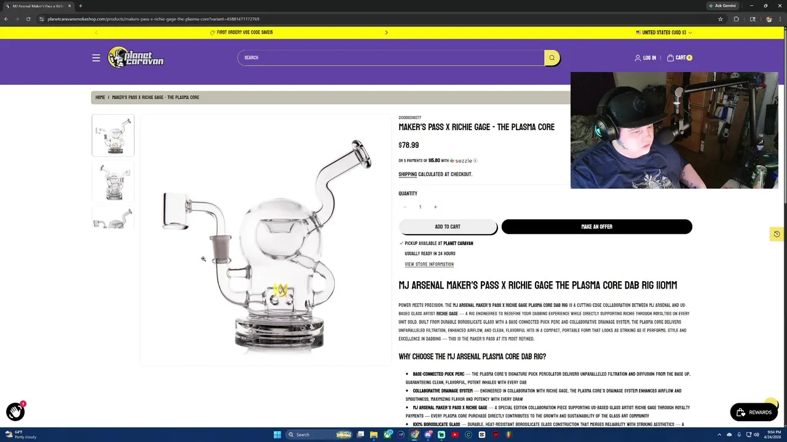Click into the store search field
The image size is (787, 442).
point(392,58)
